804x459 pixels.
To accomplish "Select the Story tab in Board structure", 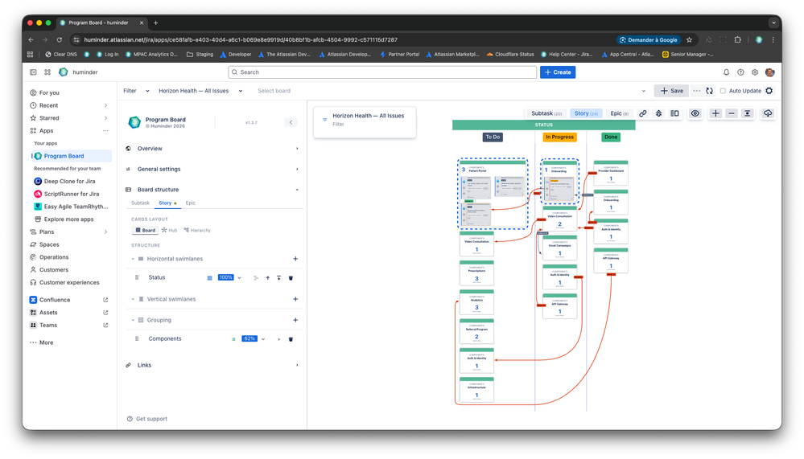I will pos(165,203).
